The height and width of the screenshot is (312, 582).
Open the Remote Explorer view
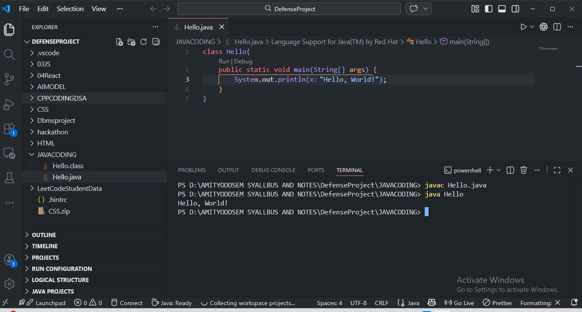(x=9, y=154)
